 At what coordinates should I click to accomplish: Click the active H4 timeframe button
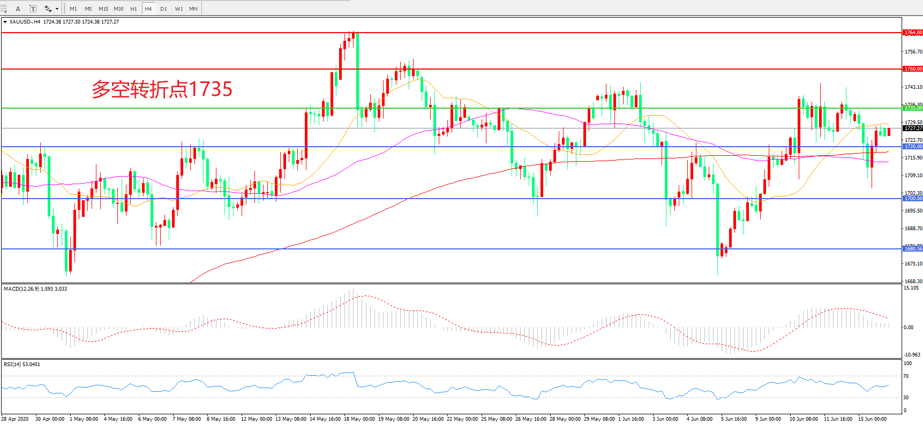pos(148,9)
